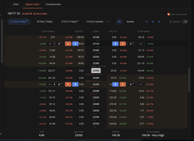Viewport: 194px width, 141px height.
Task: Open more options for 23450 put
Action: pos(141,84)
